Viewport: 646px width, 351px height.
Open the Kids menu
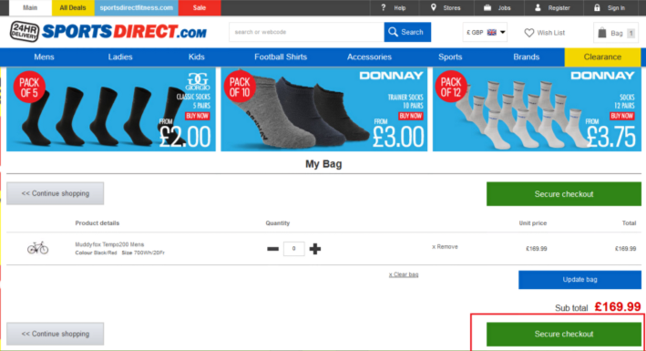(197, 57)
